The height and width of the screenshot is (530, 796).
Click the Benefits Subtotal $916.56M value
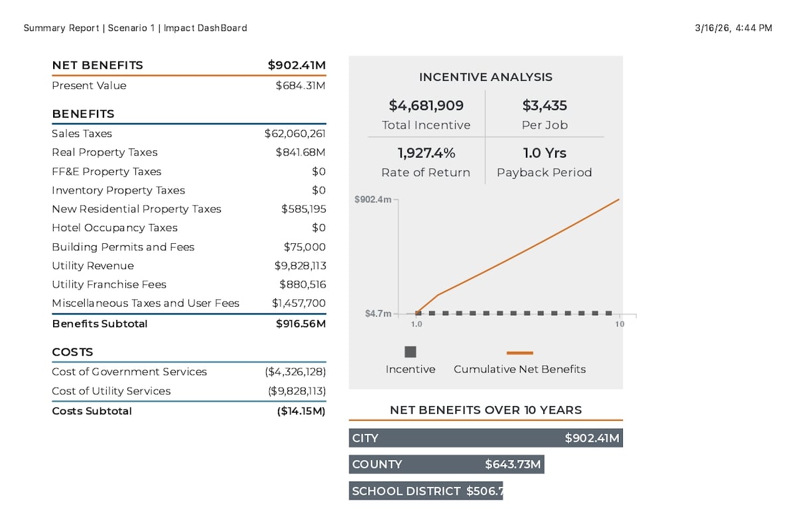pyautogui.click(x=301, y=324)
